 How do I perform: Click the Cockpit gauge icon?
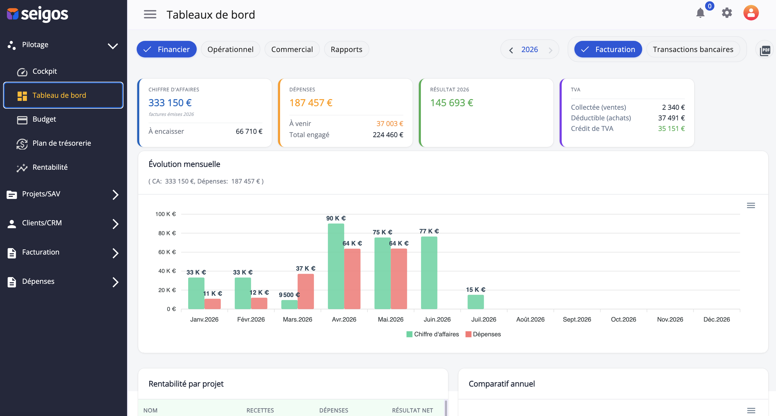(22, 72)
